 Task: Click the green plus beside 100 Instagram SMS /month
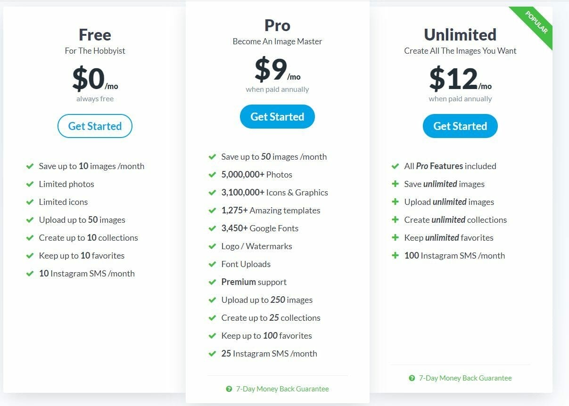395,255
